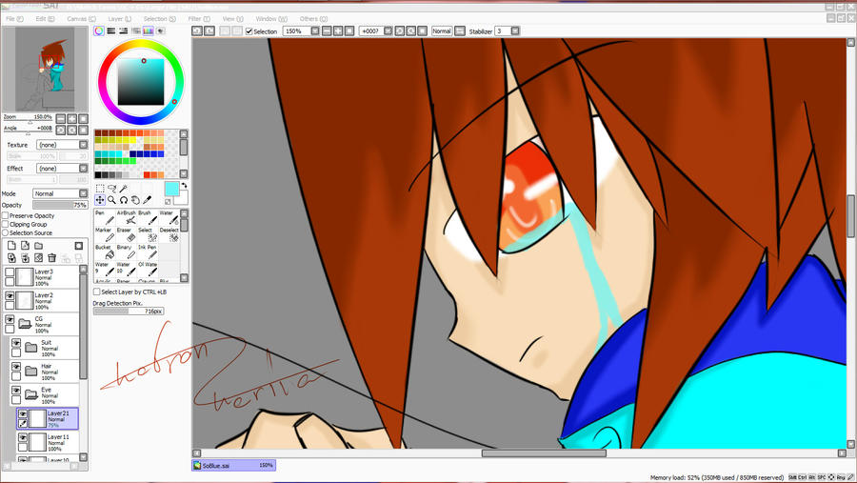Click the navigator thumbnail preview

tap(45, 69)
